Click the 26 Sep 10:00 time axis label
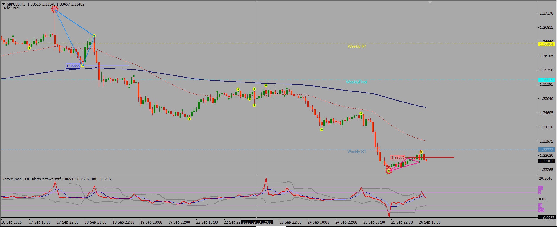Screen dimensions: 557x227 (x=430, y=222)
